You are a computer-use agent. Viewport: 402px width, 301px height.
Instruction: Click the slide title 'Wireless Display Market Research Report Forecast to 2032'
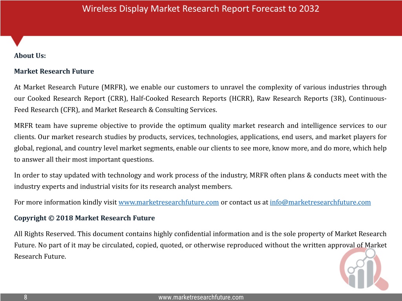[x=201, y=9]
